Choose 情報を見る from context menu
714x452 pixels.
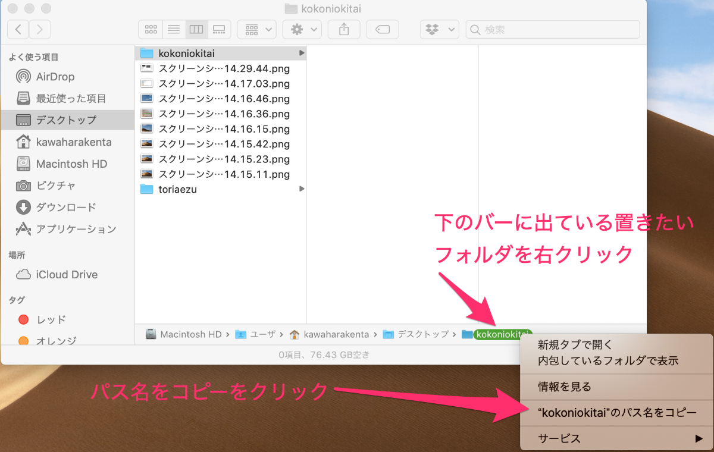[x=616, y=387]
